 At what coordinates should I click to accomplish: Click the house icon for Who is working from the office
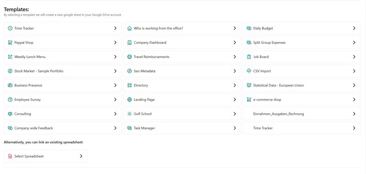129,28
